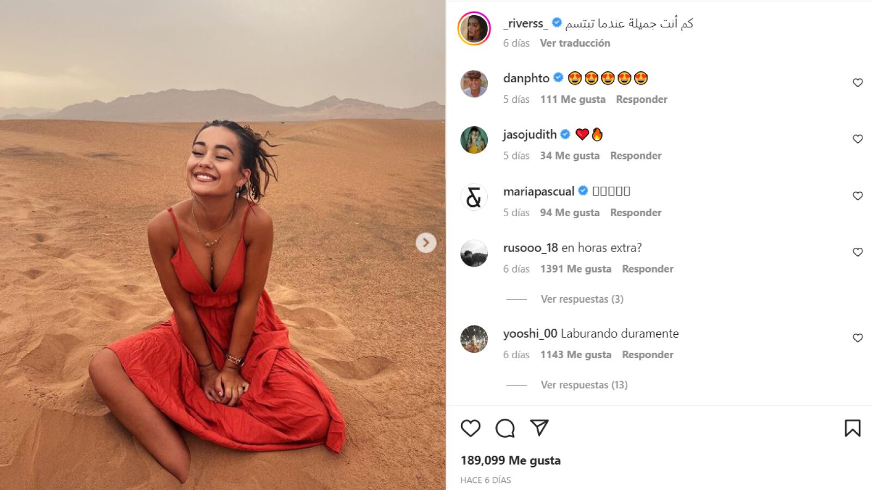
Task: Save the post with the bookmark icon
Action: click(x=852, y=428)
